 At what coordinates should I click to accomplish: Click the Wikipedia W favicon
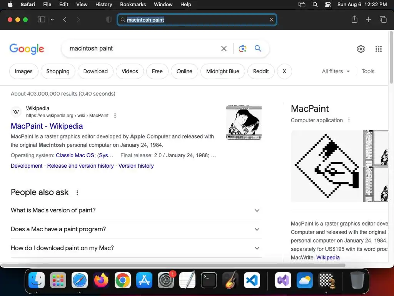(16, 112)
